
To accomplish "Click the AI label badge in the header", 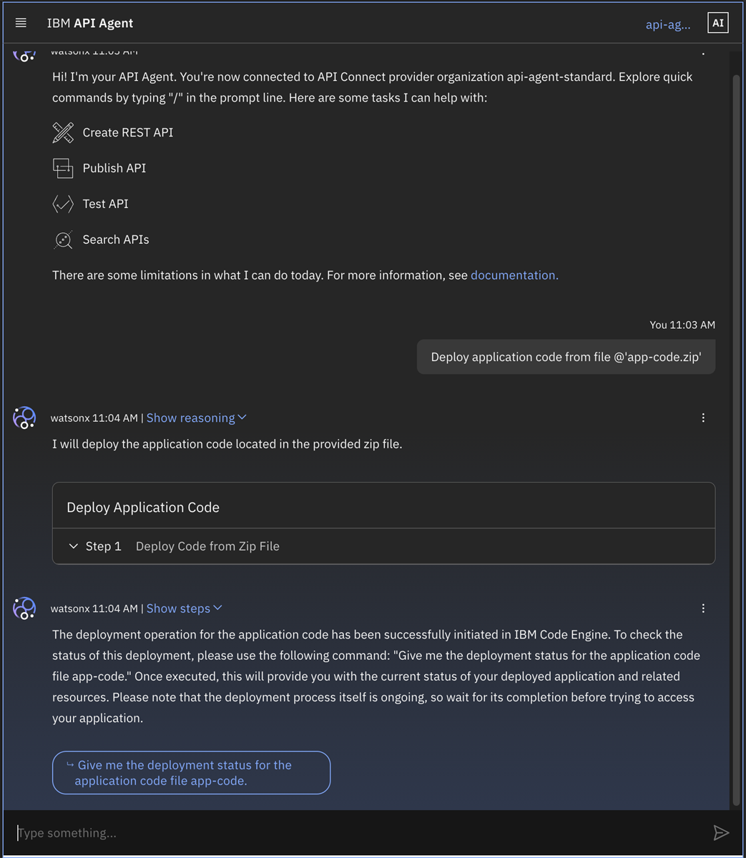I will point(717,21).
